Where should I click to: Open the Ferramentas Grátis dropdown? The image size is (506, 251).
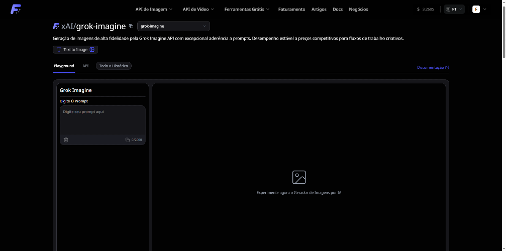click(247, 9)
